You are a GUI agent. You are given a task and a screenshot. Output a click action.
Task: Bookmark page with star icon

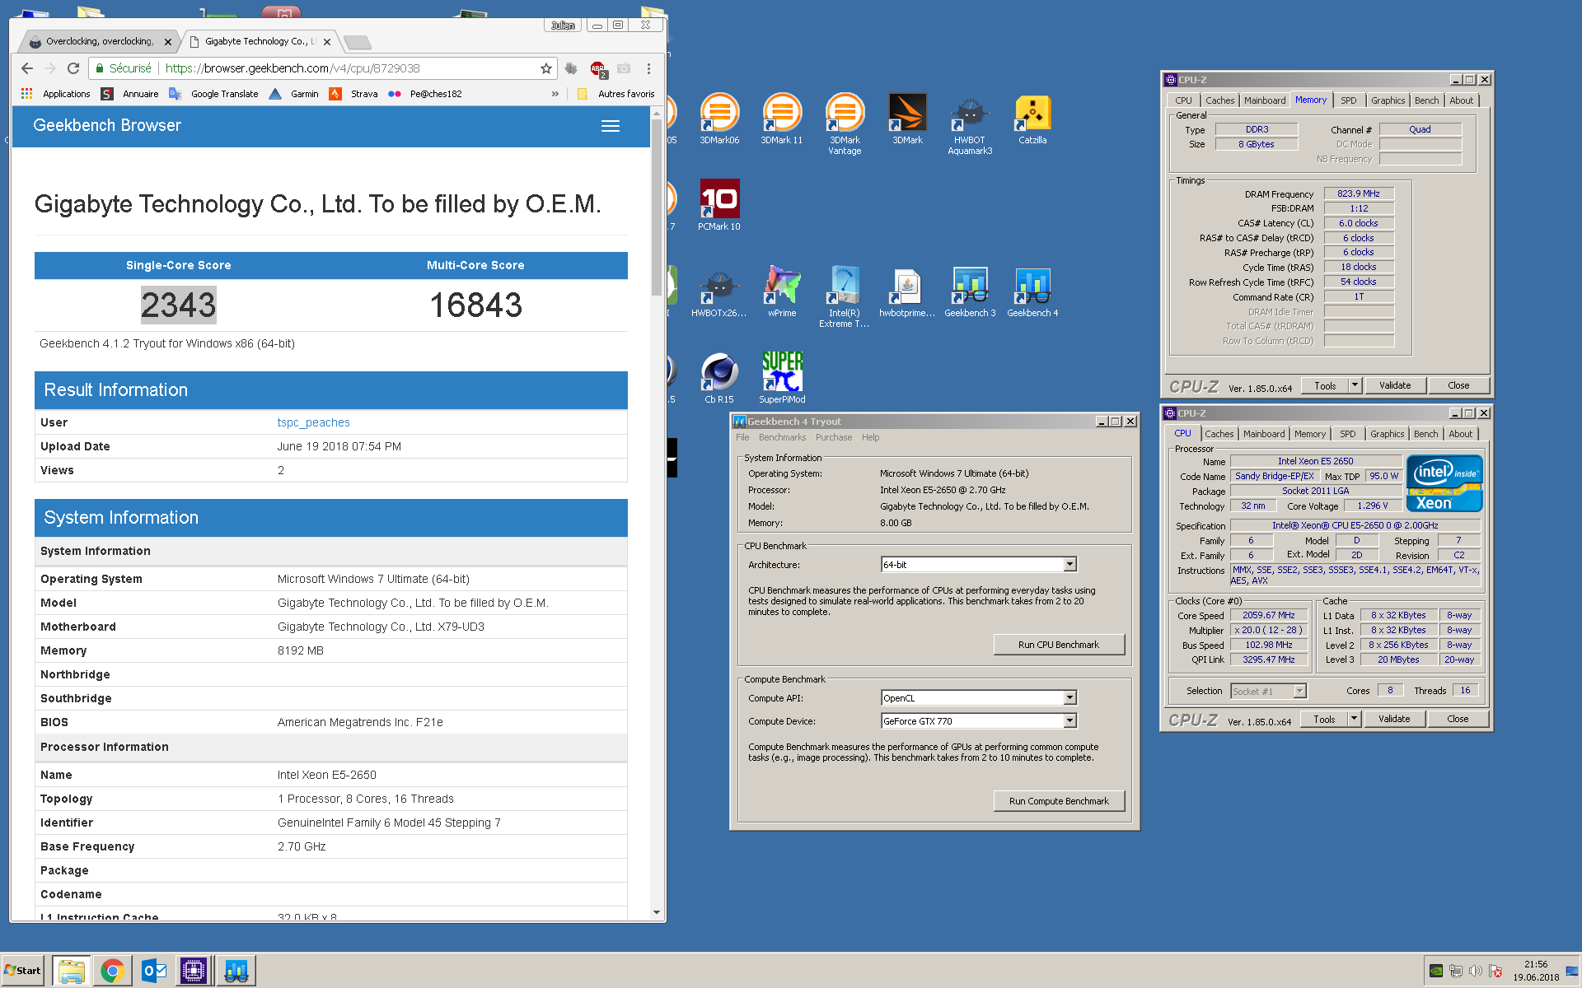pyautogui.click(x=545, y=68)
